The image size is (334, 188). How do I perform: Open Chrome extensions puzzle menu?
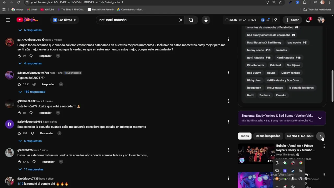click(305, 2)
